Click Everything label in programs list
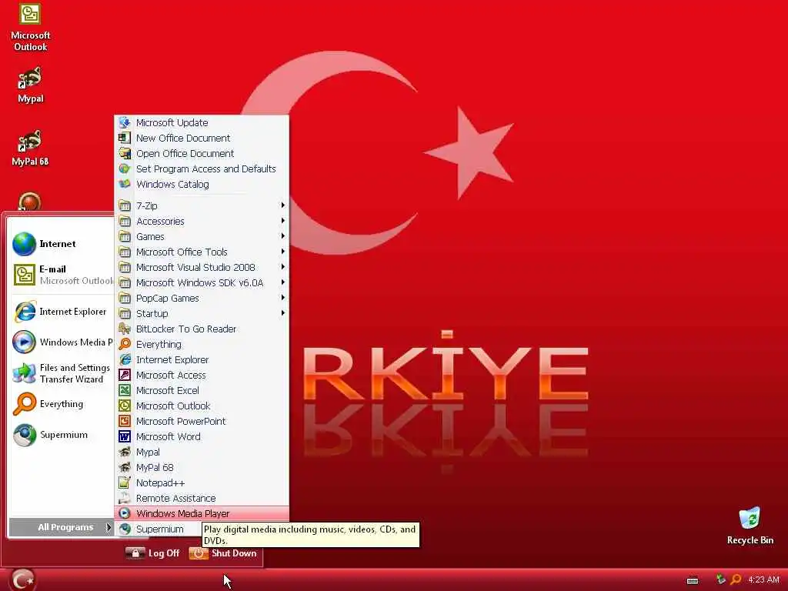 [x=159, y=344]
